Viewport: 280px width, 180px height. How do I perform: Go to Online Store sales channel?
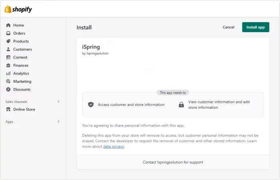tap(24, 109)
